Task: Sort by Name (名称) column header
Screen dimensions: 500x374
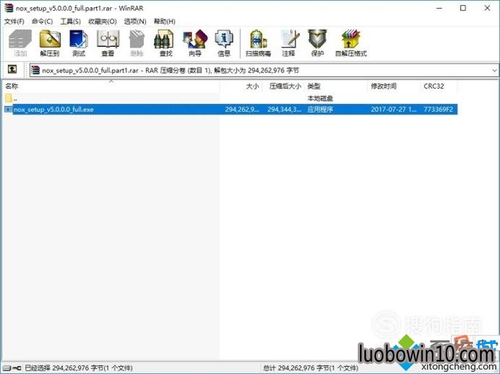Action: (111, 86)
